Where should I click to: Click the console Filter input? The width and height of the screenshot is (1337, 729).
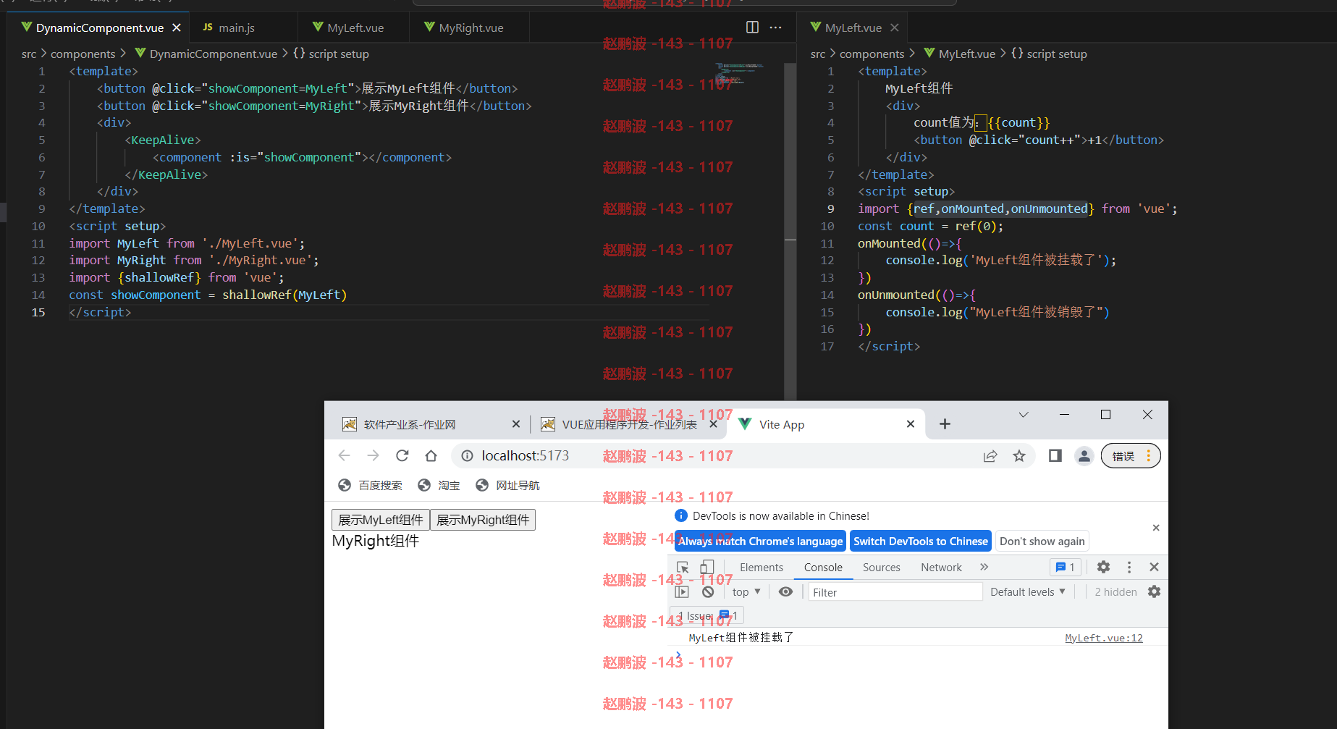(x=895, y=592)
